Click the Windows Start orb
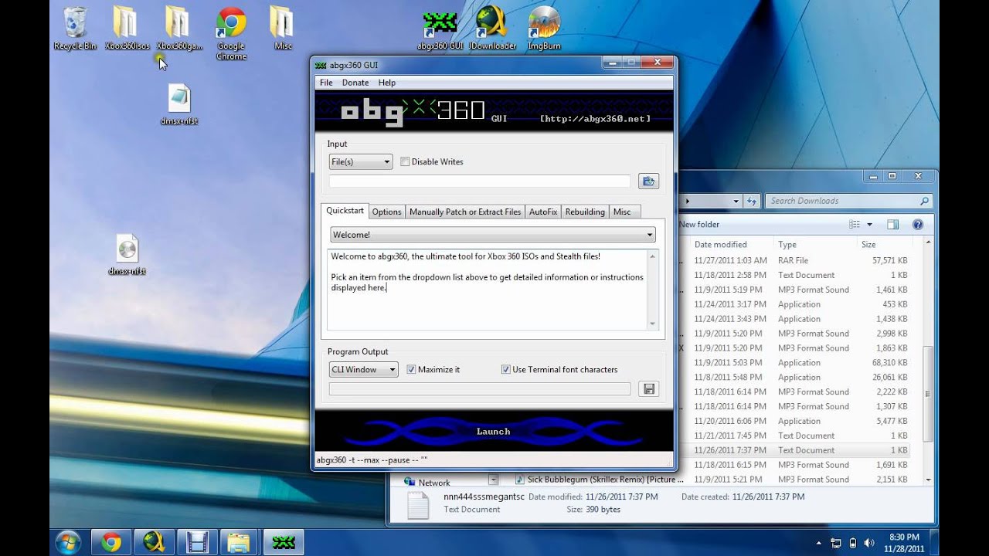 pos(68,542)
